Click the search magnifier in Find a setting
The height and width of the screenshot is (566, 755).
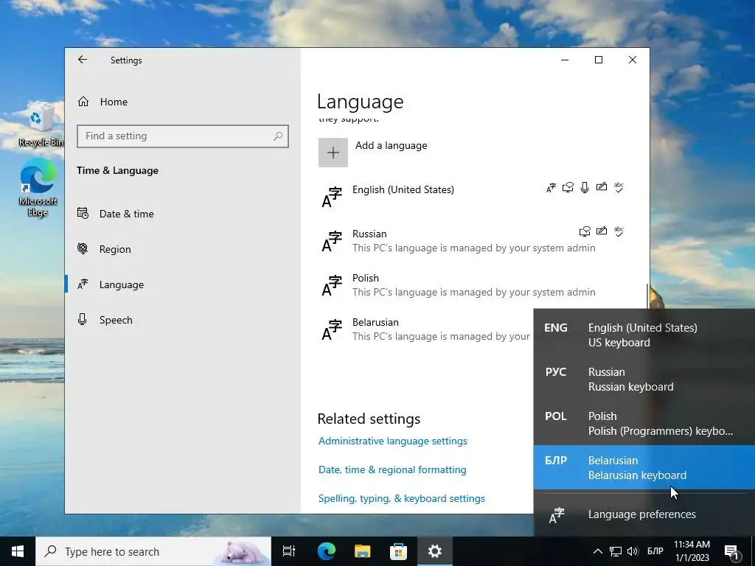(278, 136)
